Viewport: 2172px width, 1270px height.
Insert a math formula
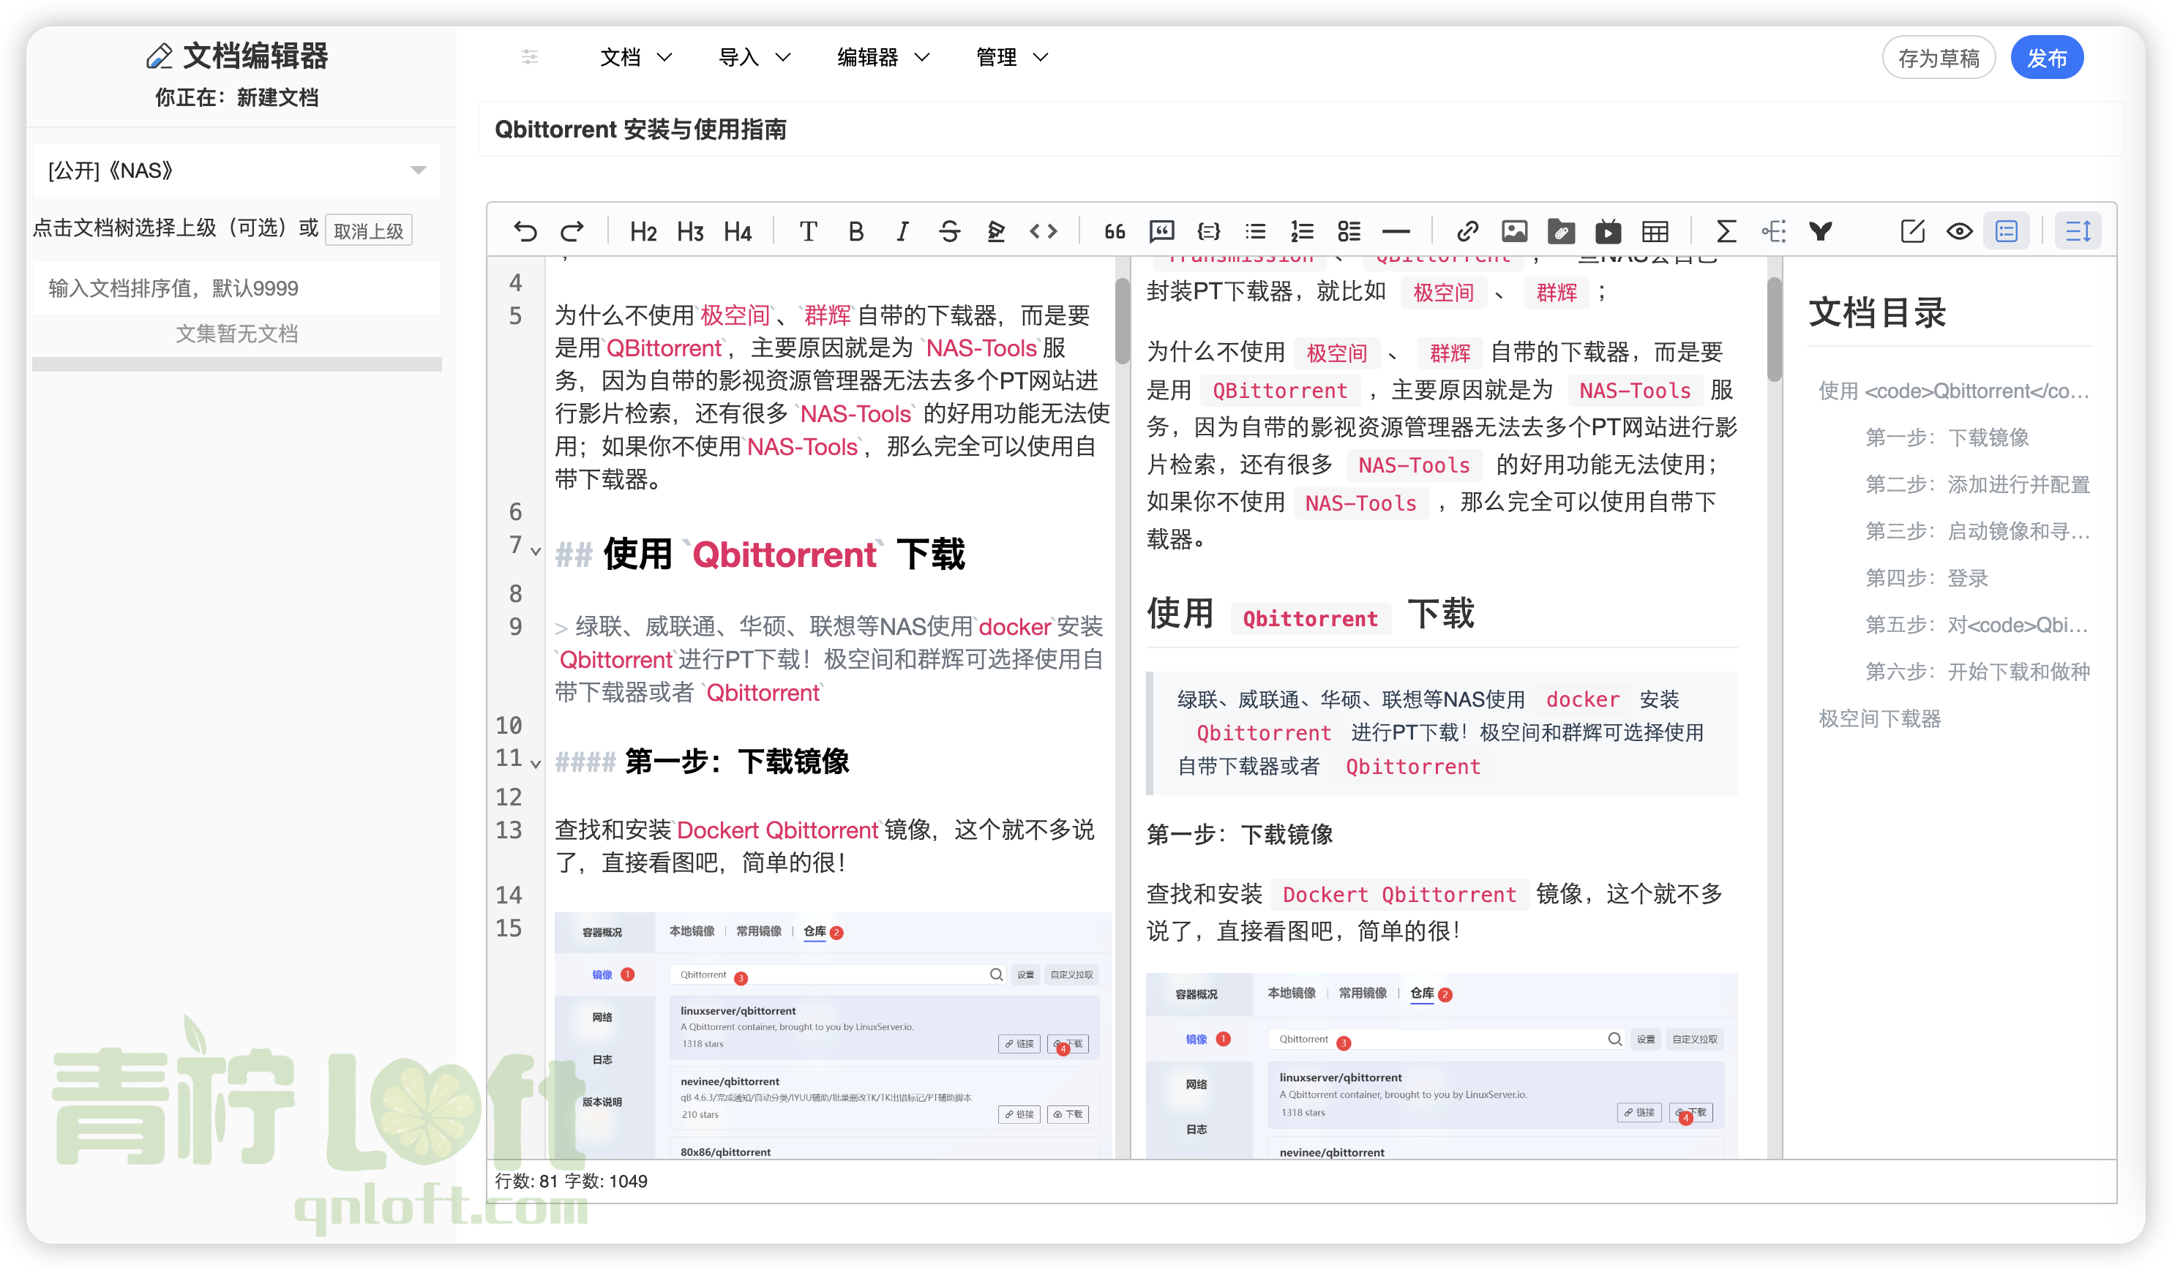(x=1726, y=231)
